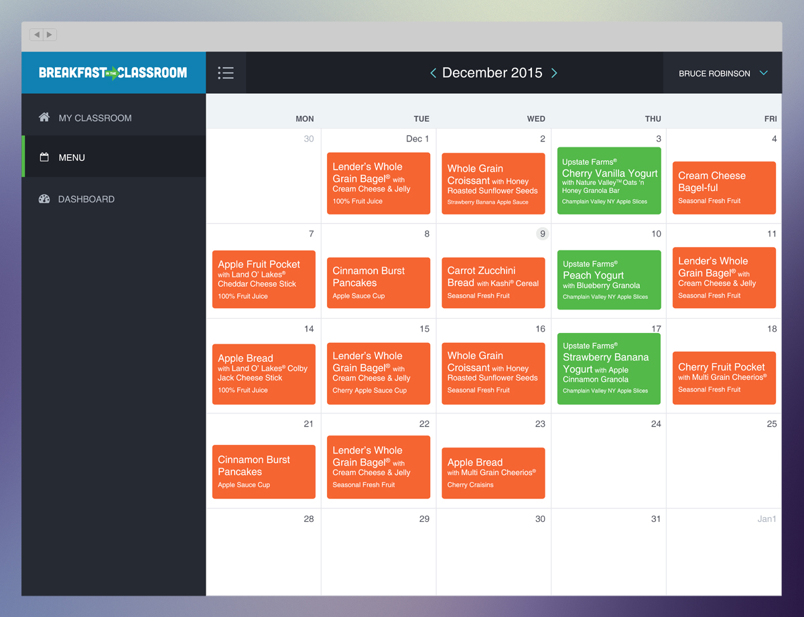This screenshot has width=804, height=617.
Task: Select the greyed November 30 day cell
Action: (264, 176)
